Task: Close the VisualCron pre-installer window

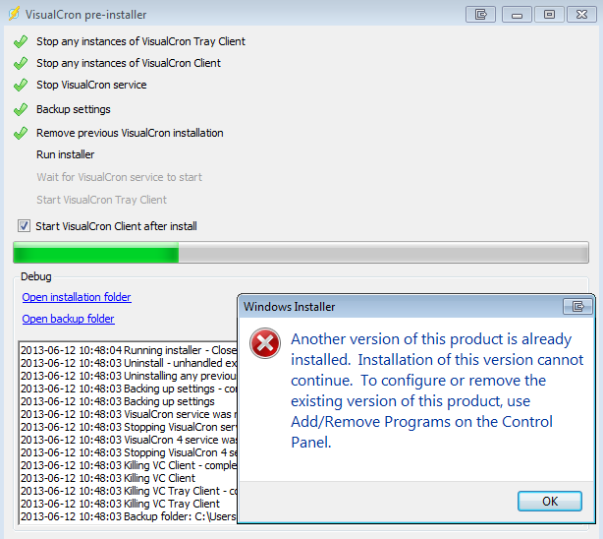Action: coord(581,15)
